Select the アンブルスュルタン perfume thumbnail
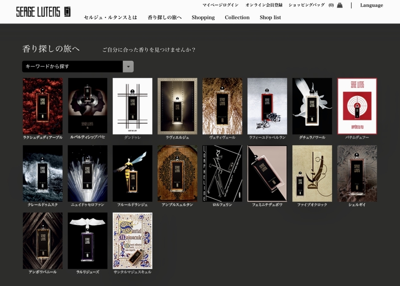 tap(177, 173)
